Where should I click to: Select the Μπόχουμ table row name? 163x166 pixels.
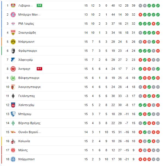(x=25, y=114)
